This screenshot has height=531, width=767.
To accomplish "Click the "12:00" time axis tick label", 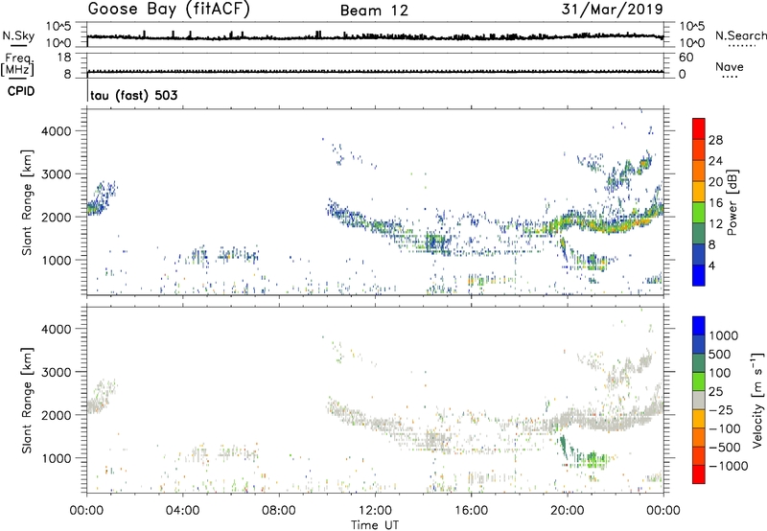I will pyautogui.click(x=375, y=511).
